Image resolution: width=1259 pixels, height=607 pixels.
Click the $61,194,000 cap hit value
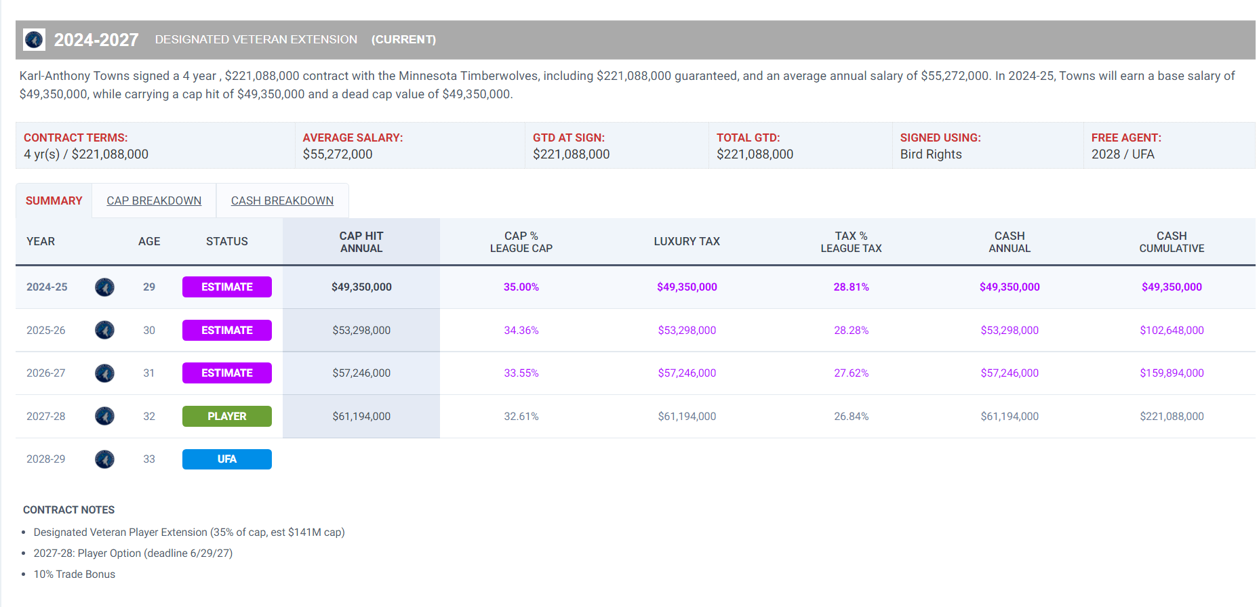(x=361, y=416)
